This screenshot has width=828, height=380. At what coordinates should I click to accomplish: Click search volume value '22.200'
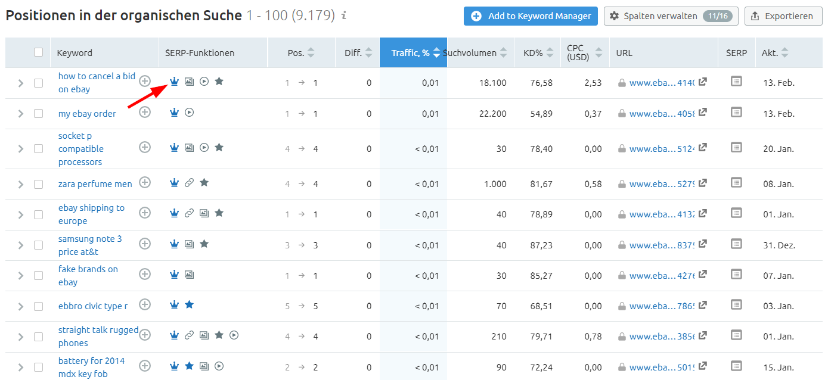(492, 114)
